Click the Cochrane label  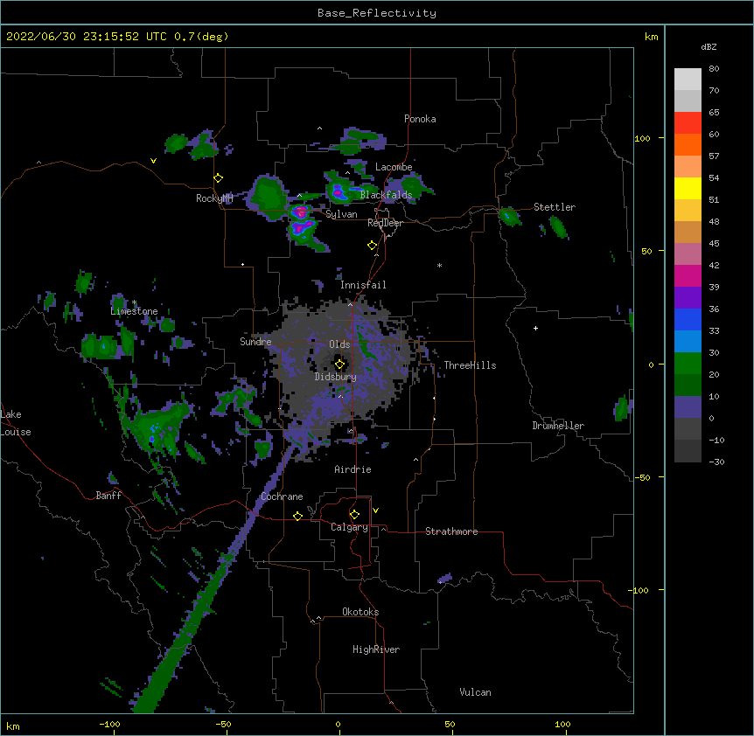pos(282,496)
